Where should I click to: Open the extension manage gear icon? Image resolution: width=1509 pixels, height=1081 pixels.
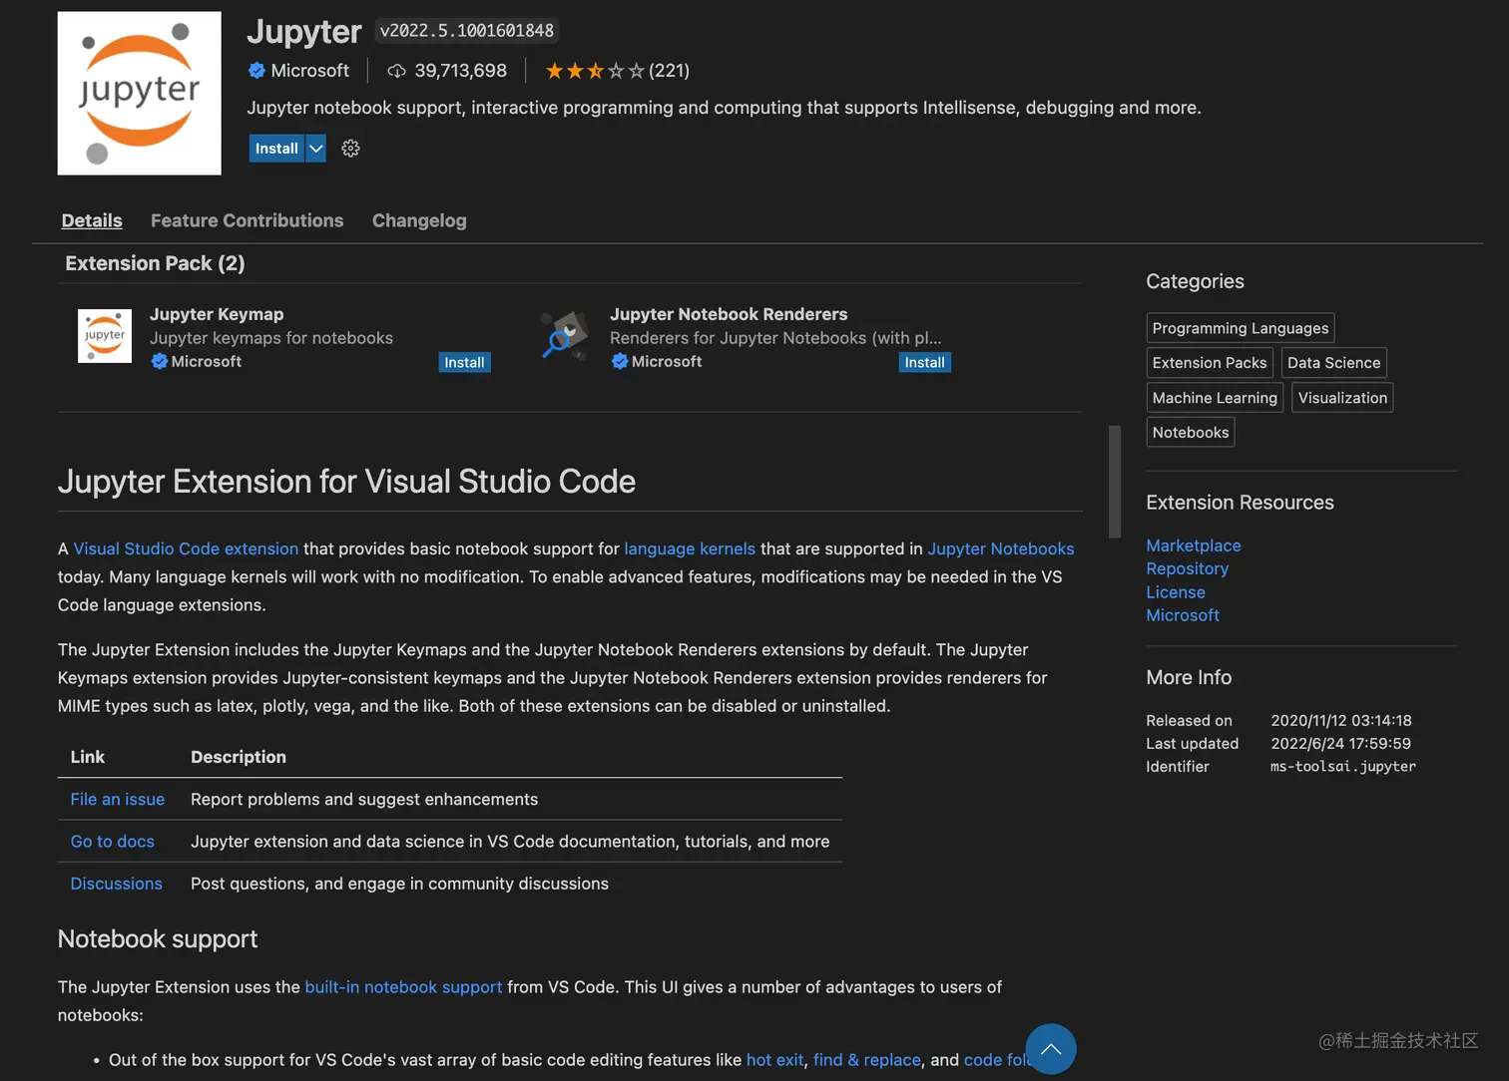(x=350, y=149)
